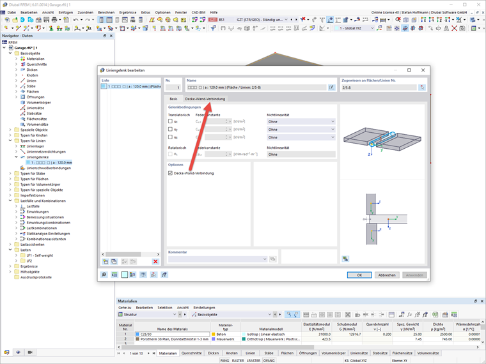Click the OK button
This screenshot has height=364, width=486.
coord(359,275)
